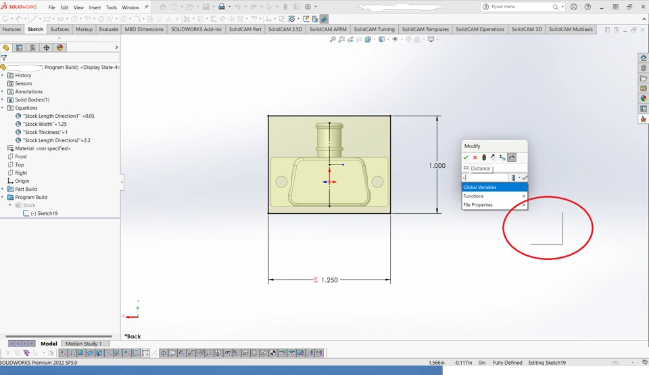Click the Appearances color ball in the task pane

pyautogui.click(x=644, y=99)
